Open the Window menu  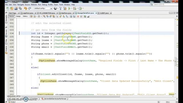(67, 5)
